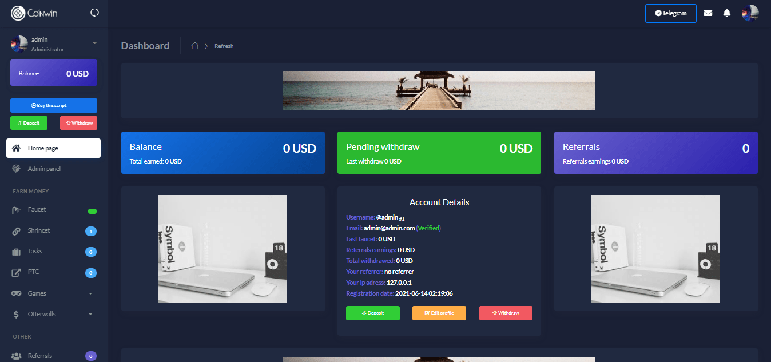The width and height of the screenshot is (771, 362).
Task: Click the profile avatar in top right
Action: (x=750, y=13)
